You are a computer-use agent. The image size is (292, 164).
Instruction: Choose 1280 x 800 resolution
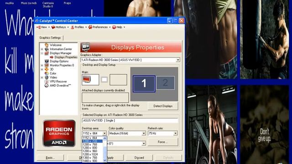[x=92, y=148]
